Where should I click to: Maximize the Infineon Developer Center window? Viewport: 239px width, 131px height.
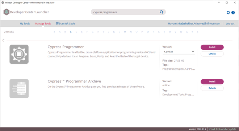coord(227,3)
